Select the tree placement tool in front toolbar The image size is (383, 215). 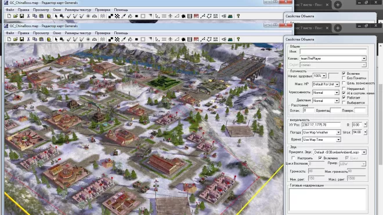coord(170,39)
